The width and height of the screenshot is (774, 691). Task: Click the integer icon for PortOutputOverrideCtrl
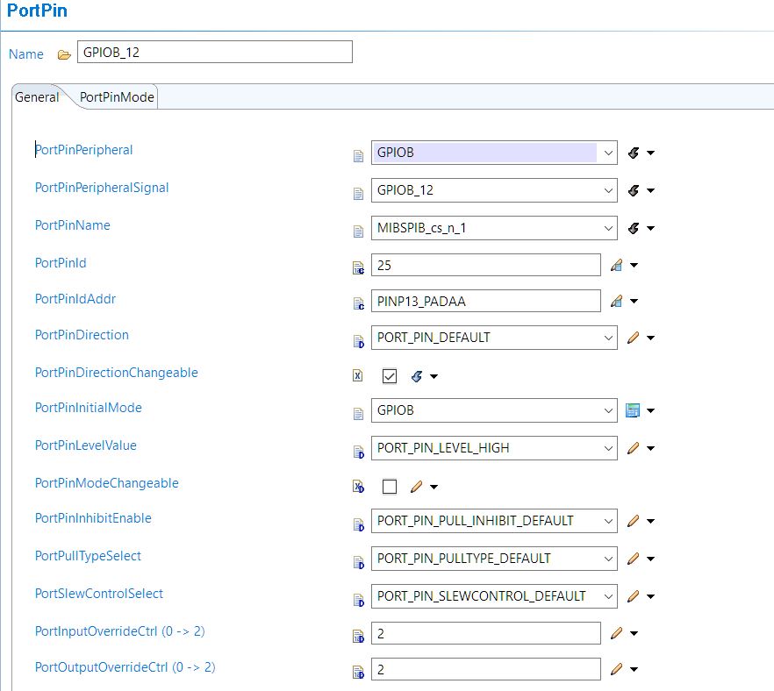(358, 673)
